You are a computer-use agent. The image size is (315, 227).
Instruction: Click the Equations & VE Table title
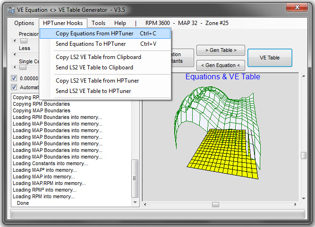(x=222, y=76)
